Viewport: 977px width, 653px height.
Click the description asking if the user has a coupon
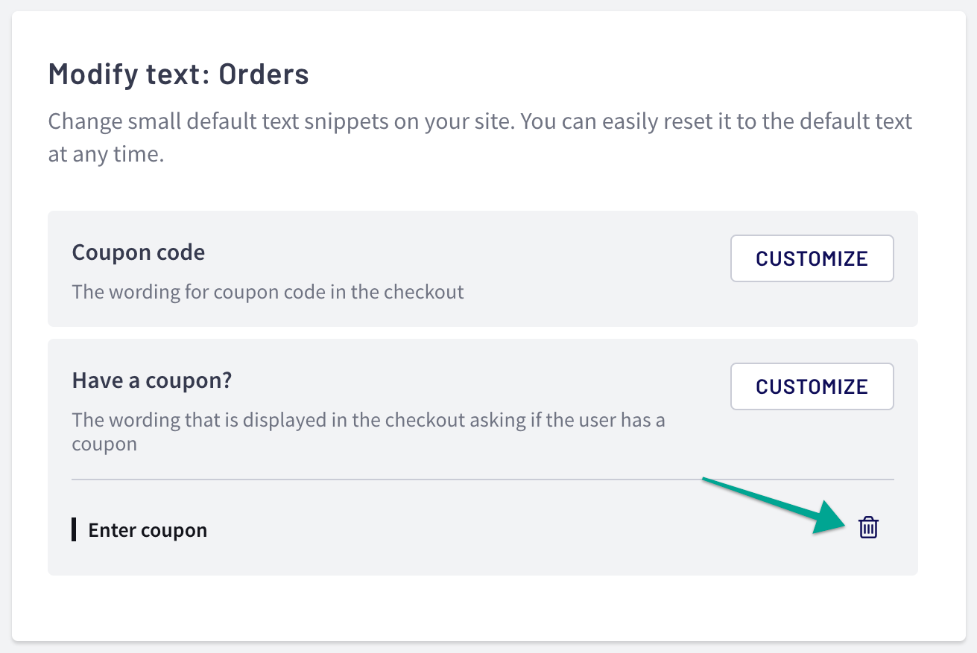369,432
